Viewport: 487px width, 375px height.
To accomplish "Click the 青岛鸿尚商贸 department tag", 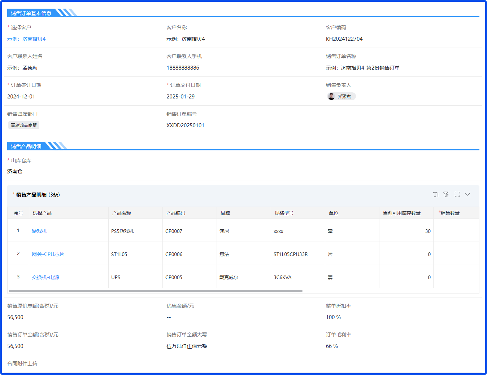I will coord(24,125).
